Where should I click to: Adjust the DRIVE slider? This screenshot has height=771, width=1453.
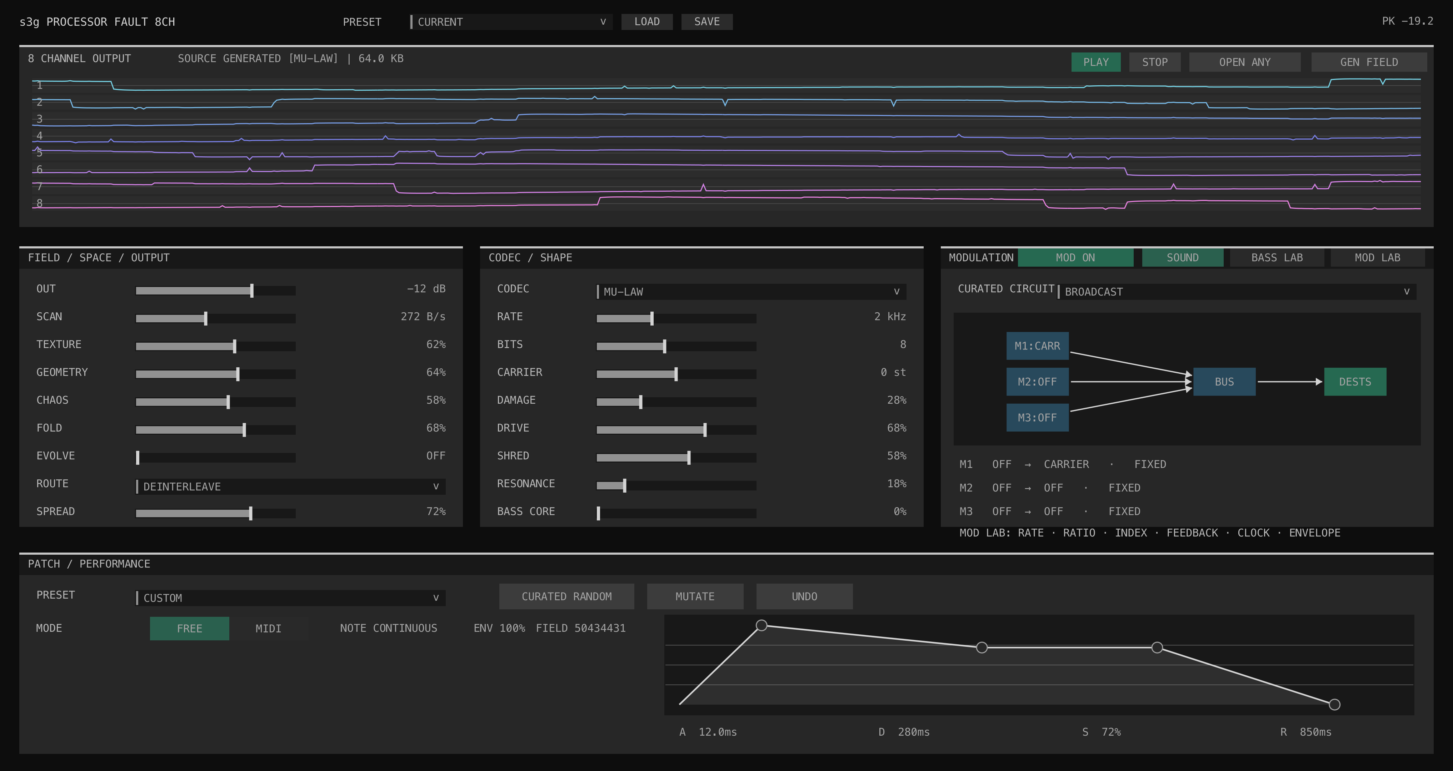tap(676, 429)
